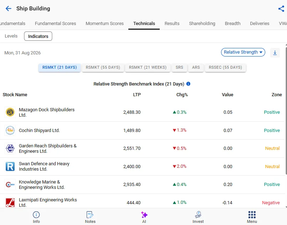Screen dimensions: 287x225
Task: Open Cochin Shipyard Ltd. stock
Action: pyautogui.click(x=39, y=131)
